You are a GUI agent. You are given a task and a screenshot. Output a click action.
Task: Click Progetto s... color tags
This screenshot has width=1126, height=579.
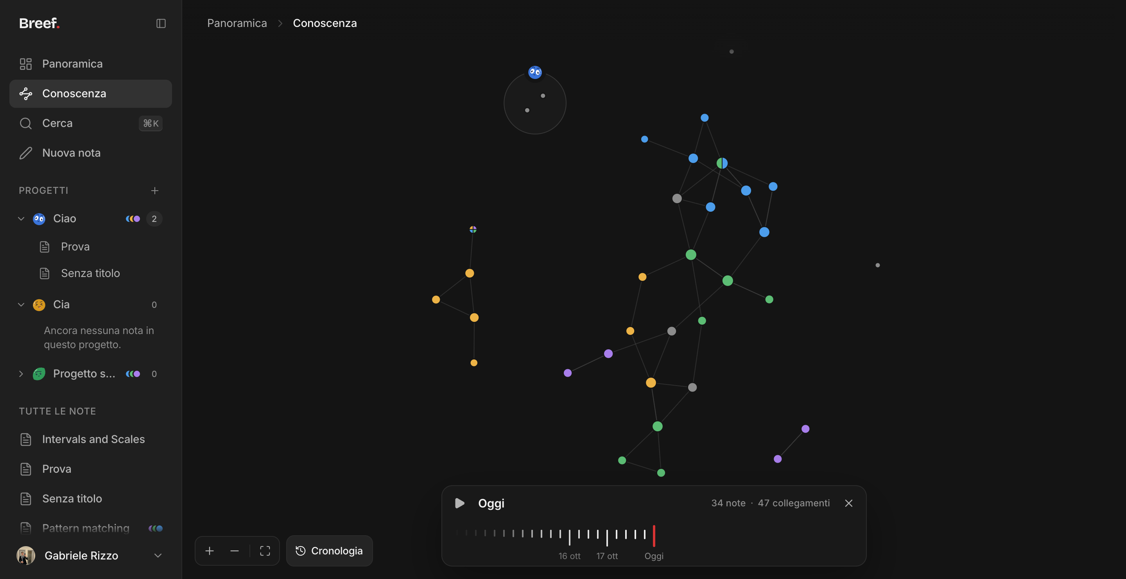tap(133, 374)
